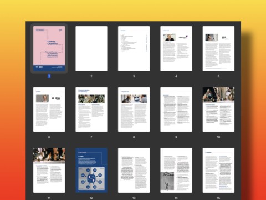Click the page number 2 label
The width and height of the screenshot is (266, 200).
pos(91,76)
